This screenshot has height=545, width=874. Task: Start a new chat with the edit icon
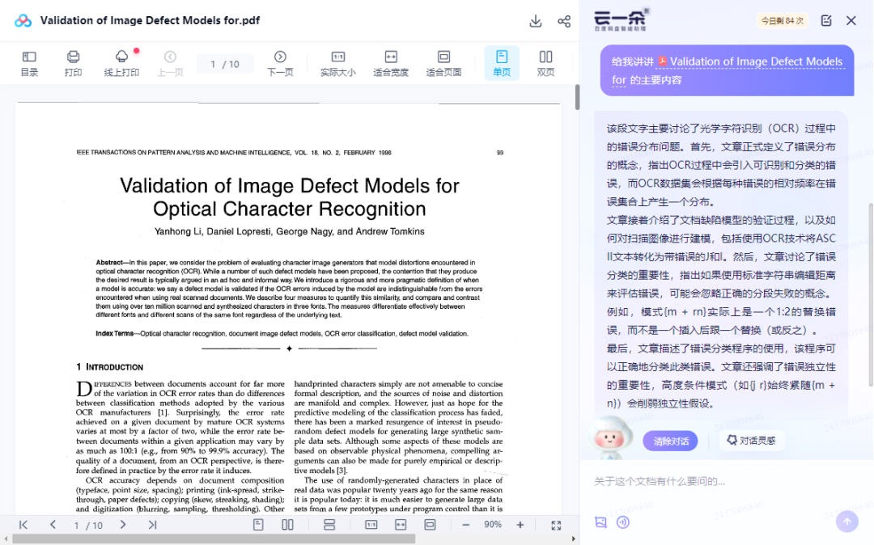click(x=826, y=20)
